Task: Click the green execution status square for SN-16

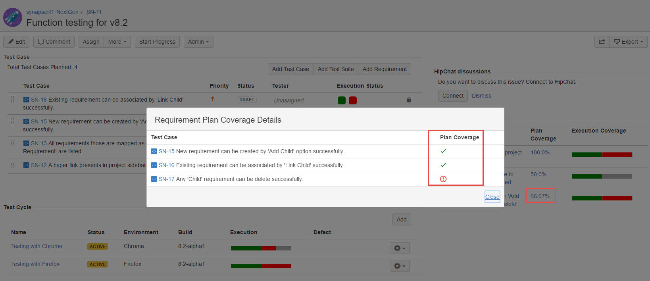Action: point(342,100)
